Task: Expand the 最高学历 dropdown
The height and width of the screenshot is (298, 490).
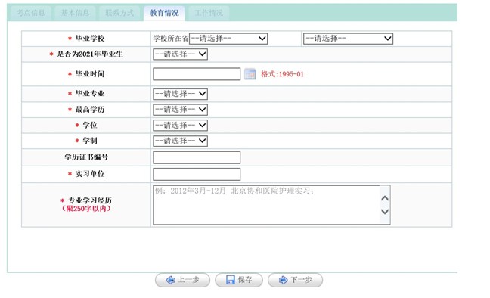Action: point(180,110)
